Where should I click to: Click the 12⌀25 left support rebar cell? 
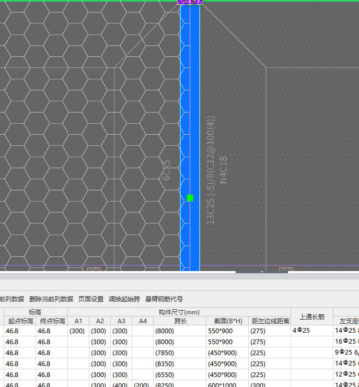tap(346, 374)
